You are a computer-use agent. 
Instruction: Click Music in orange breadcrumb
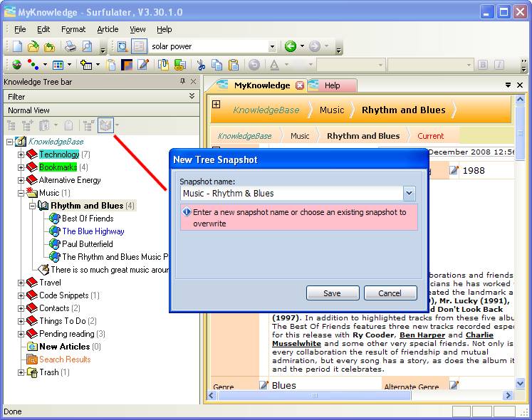pos(332,110)
